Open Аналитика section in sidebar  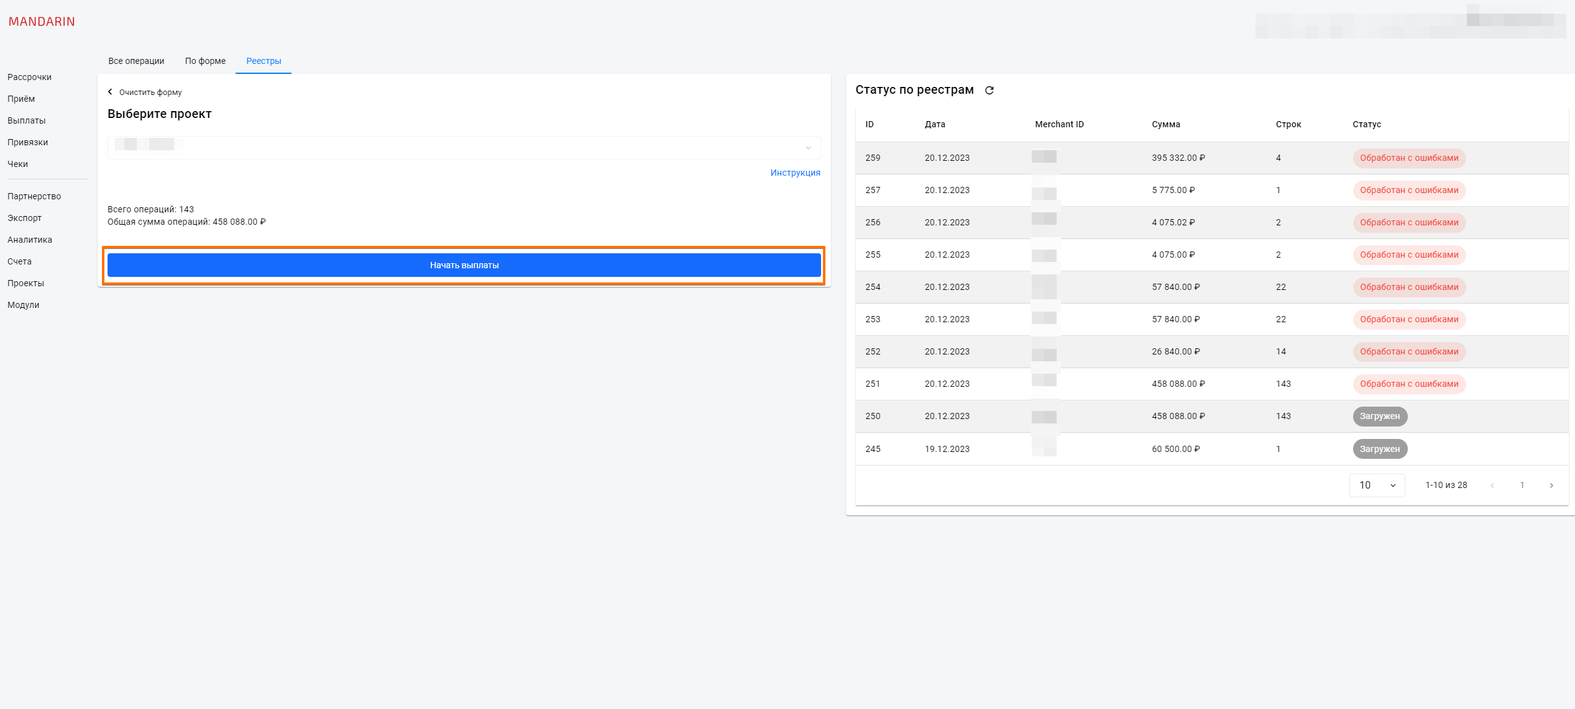[29, 240]
